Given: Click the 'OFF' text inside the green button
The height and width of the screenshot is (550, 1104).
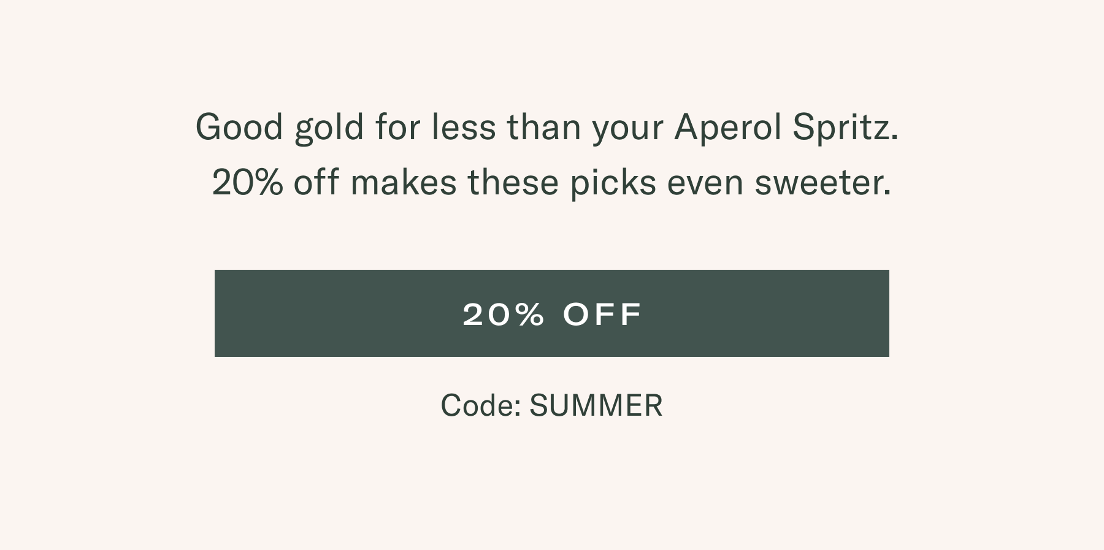Looking at the screenshot, I should [602, 314].
